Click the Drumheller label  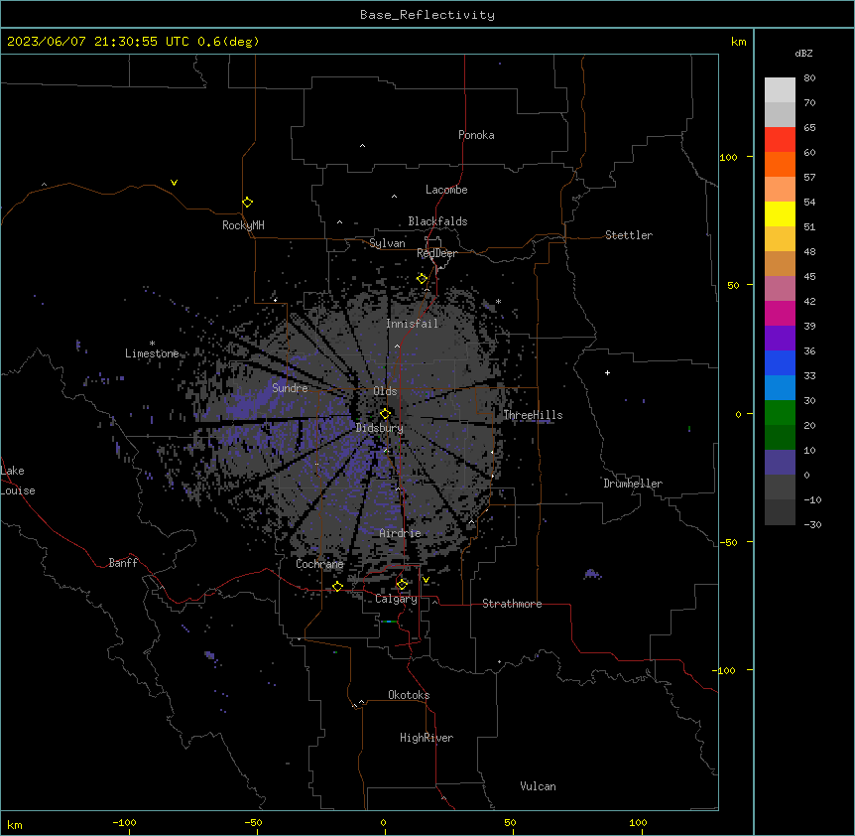[633, 484]
